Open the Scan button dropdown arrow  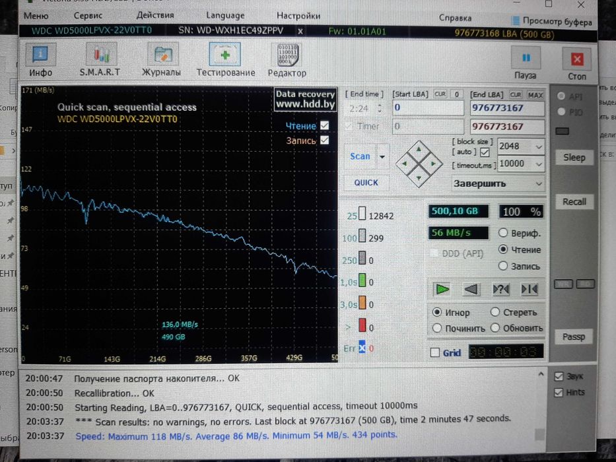coord(382,156)
